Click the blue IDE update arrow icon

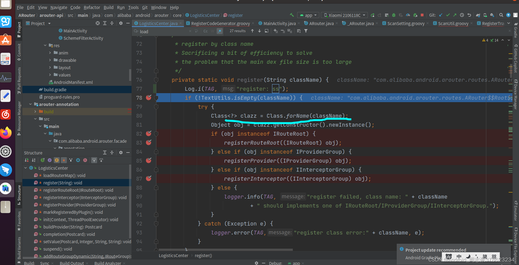(508, 15)
